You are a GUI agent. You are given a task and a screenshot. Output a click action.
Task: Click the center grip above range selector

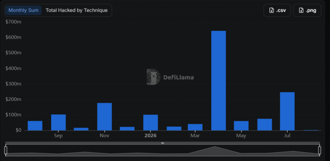pos(163,143)
